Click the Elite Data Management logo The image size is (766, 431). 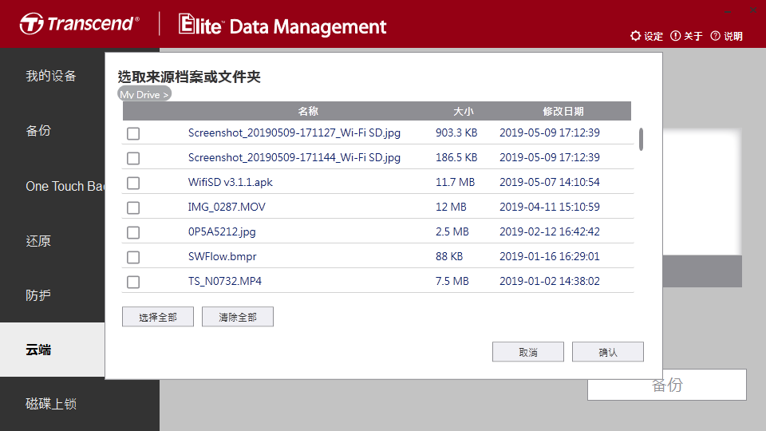point(282,25)
